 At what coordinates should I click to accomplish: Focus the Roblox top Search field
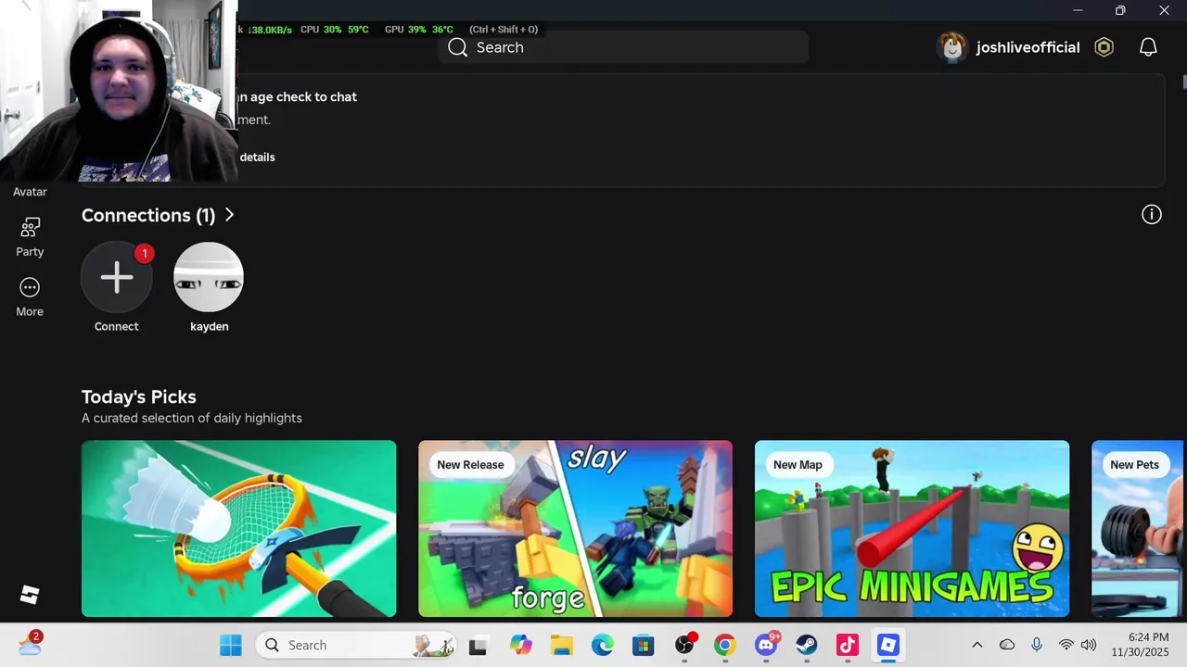click(623, 47)
